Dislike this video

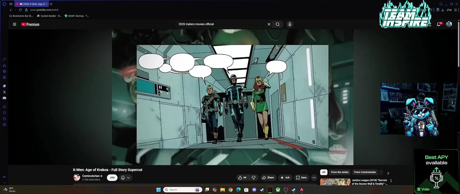tap(253, 178)
